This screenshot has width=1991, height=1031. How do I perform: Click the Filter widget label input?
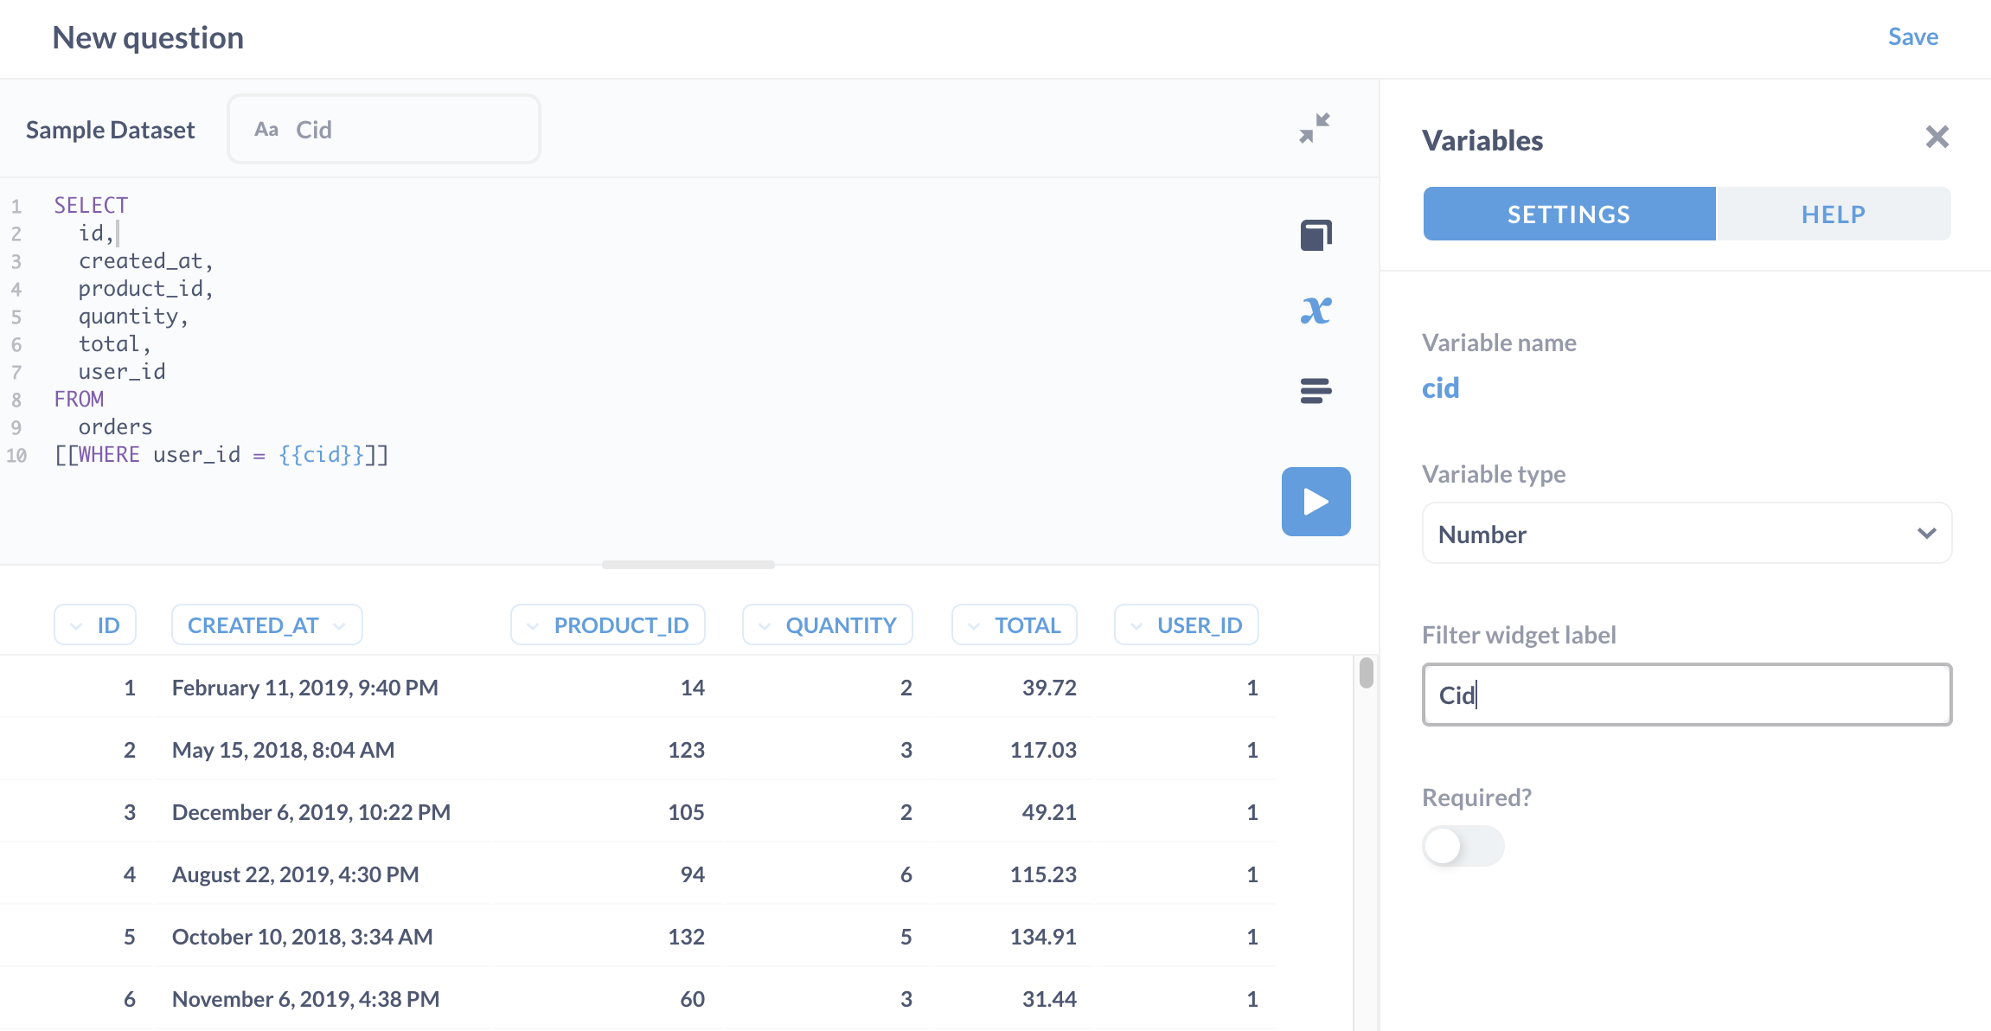click(1687, 695)
